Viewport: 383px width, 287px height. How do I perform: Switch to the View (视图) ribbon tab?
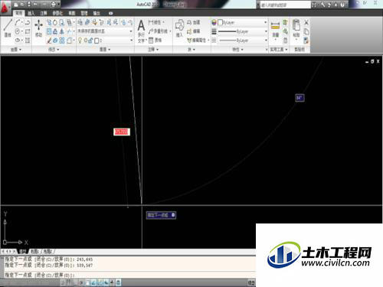point(72,13)
